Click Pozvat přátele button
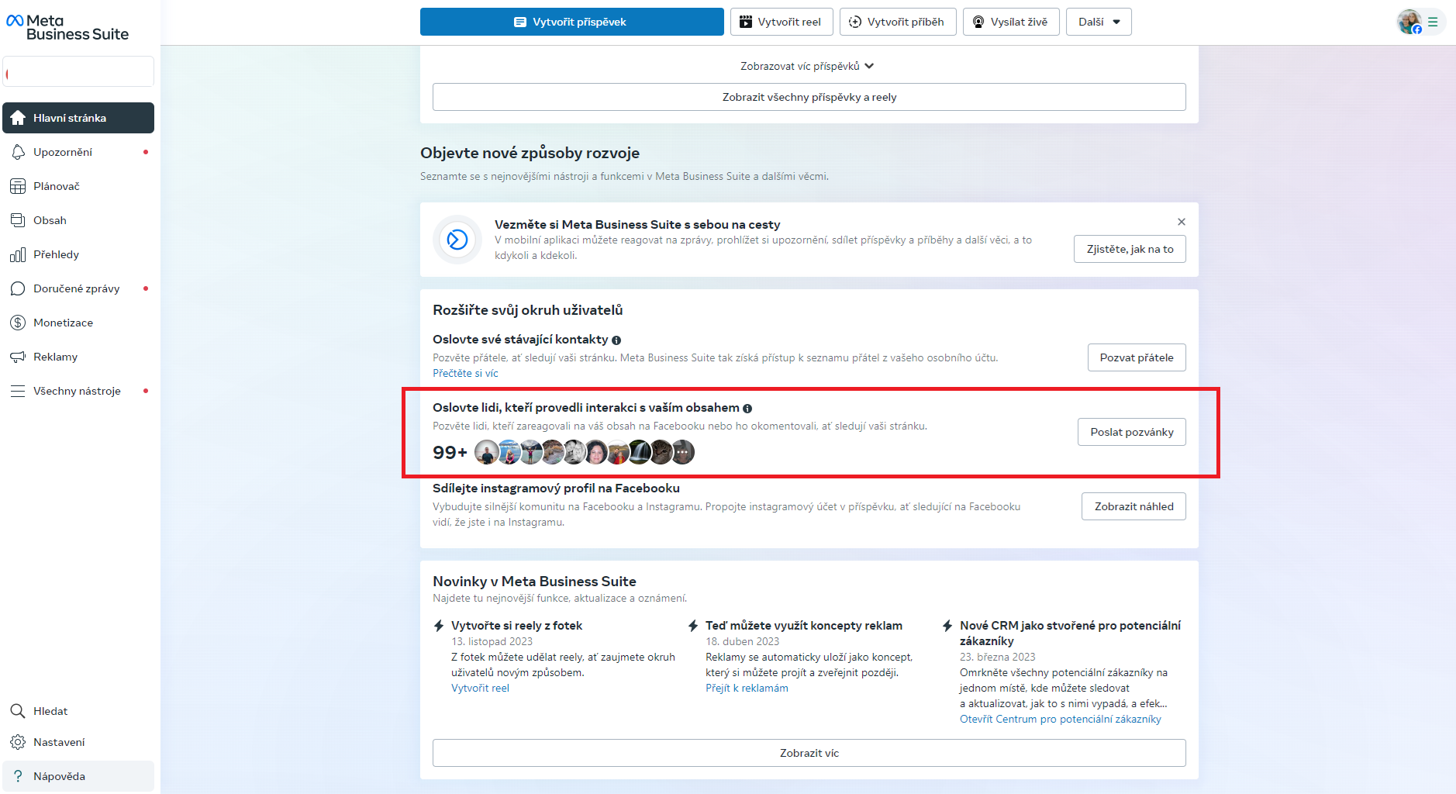 coord(1137,357)
